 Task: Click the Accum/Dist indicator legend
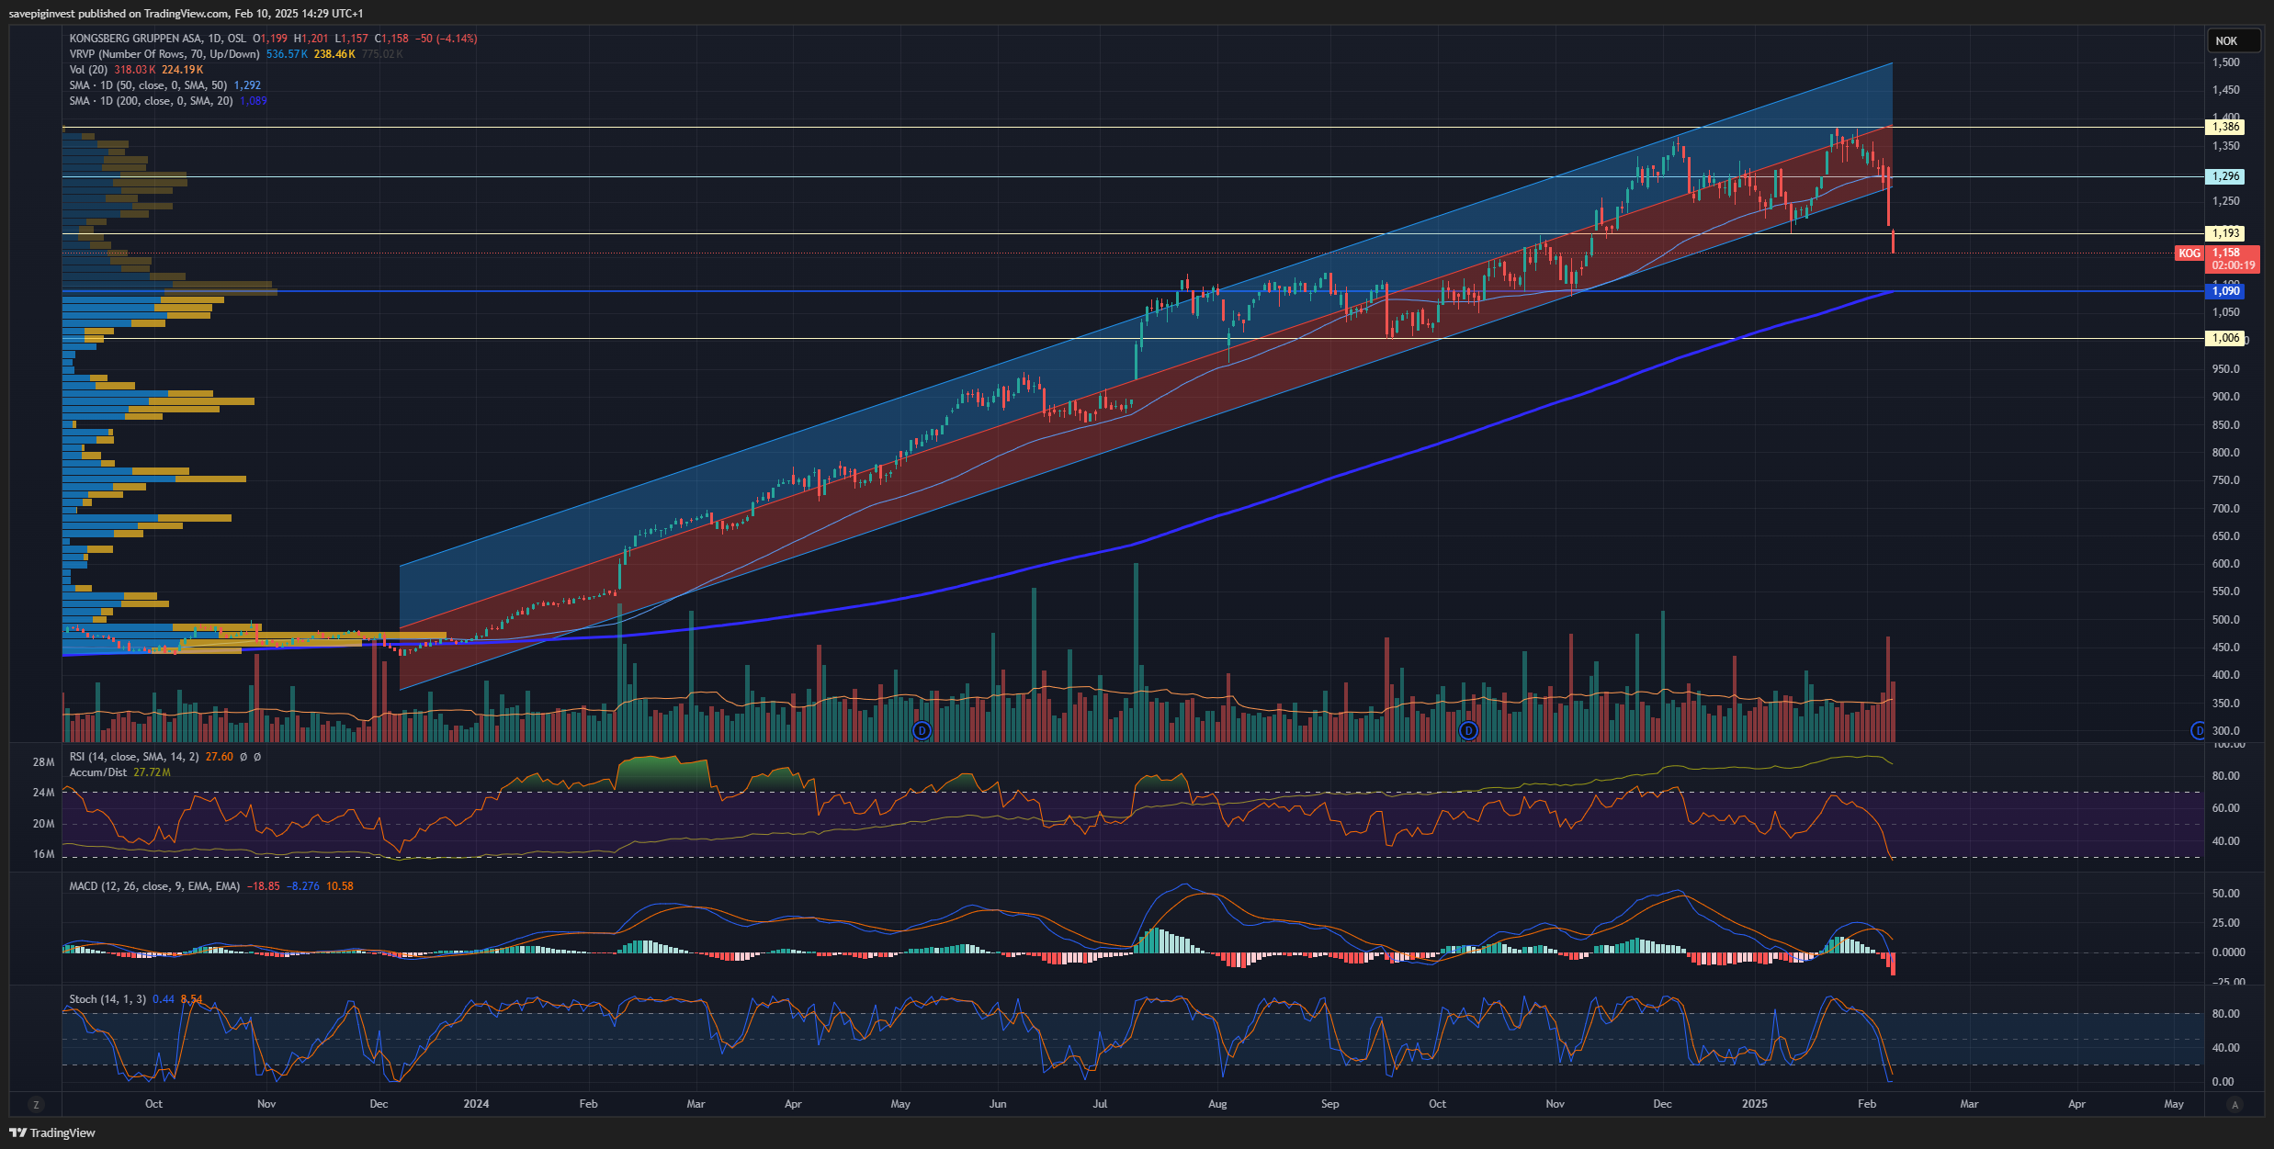[98, 772]
